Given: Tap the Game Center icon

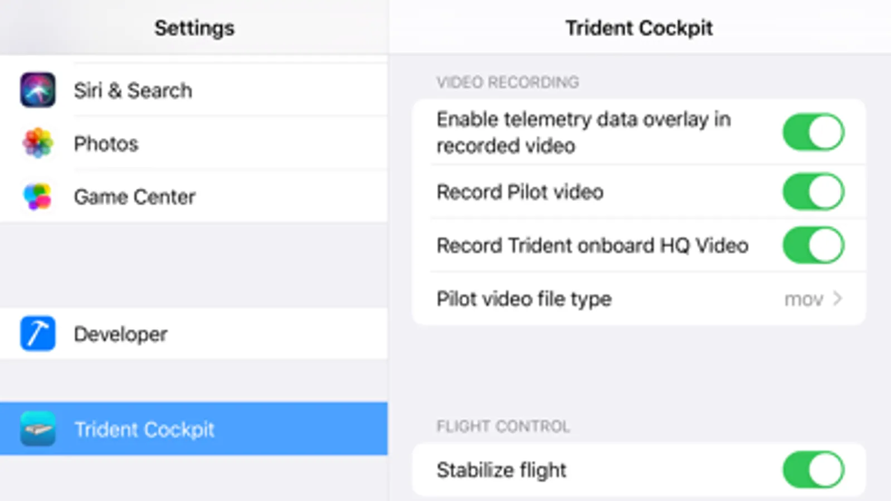Looking at the screenshot, I should 38,197.
